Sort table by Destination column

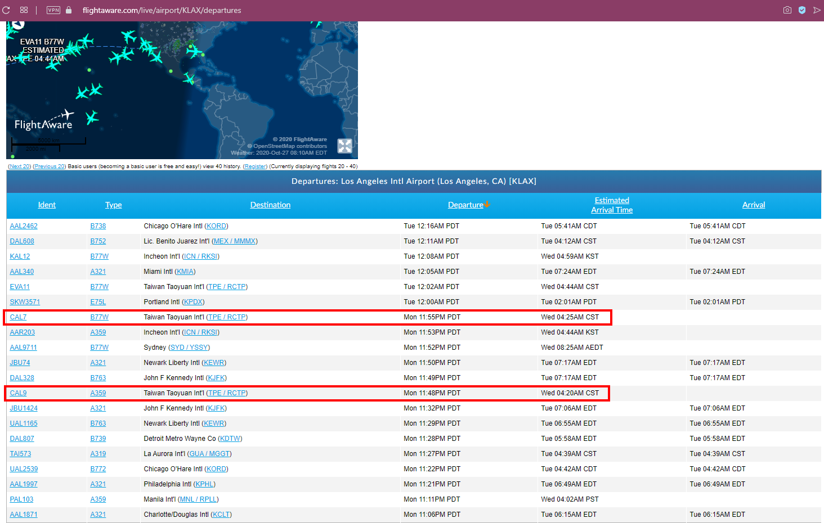pyautogui.click(x=270, y=205)
